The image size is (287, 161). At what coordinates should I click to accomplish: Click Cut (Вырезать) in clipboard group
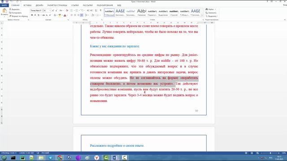click(x=14, y=9)
